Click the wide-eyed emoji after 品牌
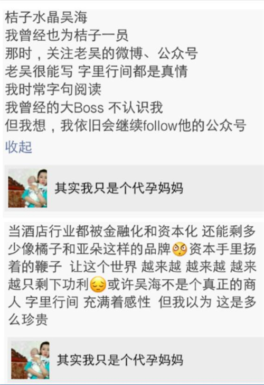264x385 pixels. [x=180, y=250]
